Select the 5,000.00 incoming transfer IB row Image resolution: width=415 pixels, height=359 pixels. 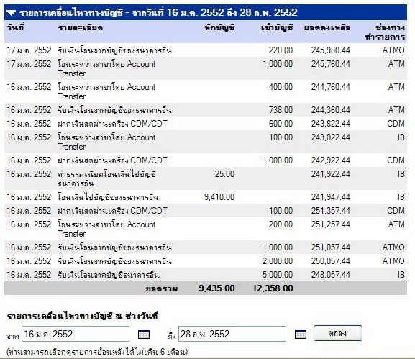point(206,275)
